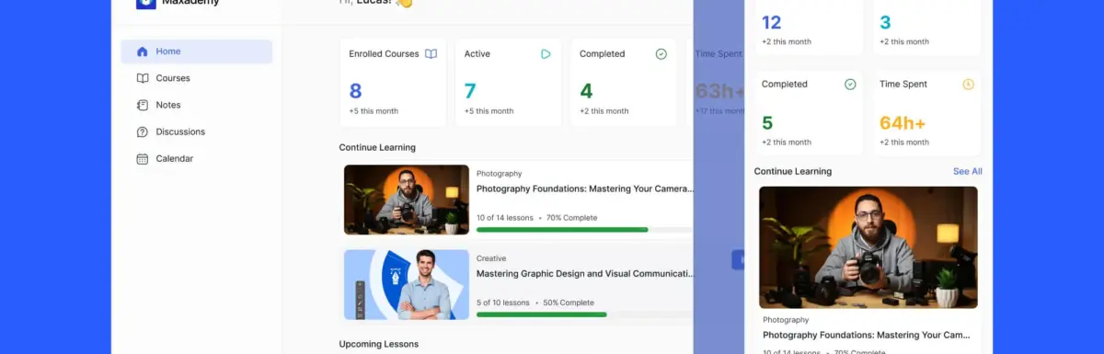Open mobile Photography Foundations course title
This screenshot has width=1104, height=354.
click(867, 335)
